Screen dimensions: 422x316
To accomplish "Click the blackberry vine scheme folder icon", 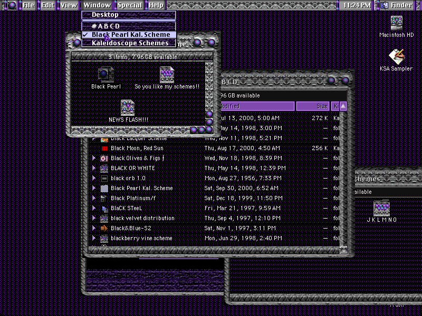I will 104,239.
